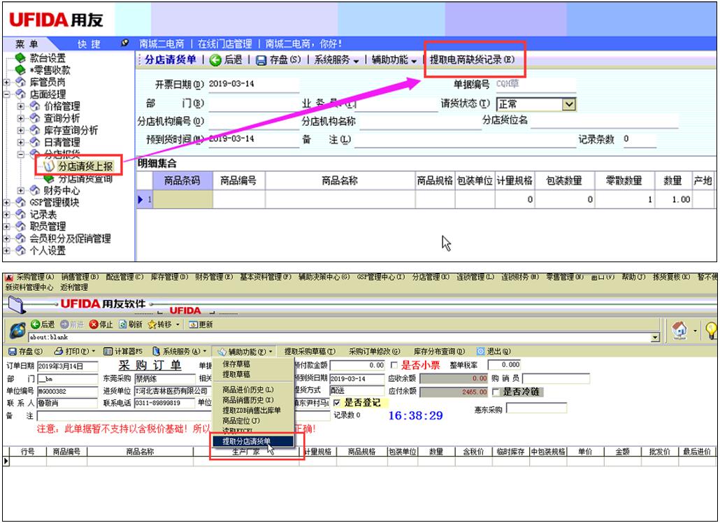Open the 请货状态 dropdown showing 正常
The image size is (720, 523).
[x=570, y=104]
